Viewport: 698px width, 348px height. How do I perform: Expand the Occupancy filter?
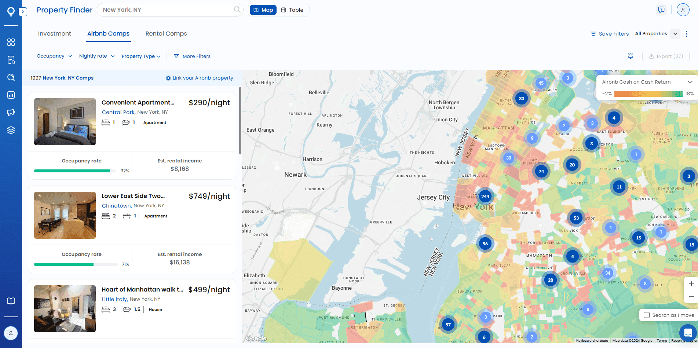(x=54, y=56)
